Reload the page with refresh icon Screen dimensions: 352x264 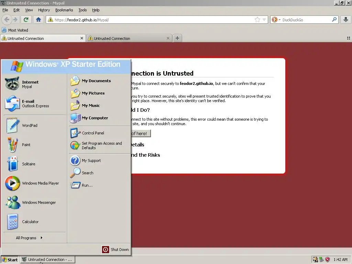pyautogui.click(x=26, y=20)
